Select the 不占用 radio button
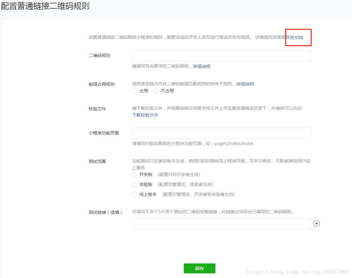Image resolution: width=352 pixels, height=278 pixels. 156,91
